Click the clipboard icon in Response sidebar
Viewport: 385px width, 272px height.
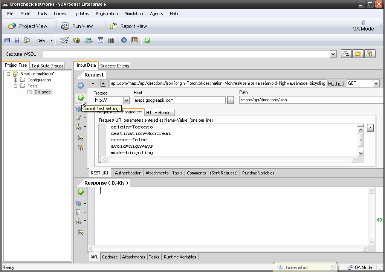pyautogui.click(x=78, y=212)
